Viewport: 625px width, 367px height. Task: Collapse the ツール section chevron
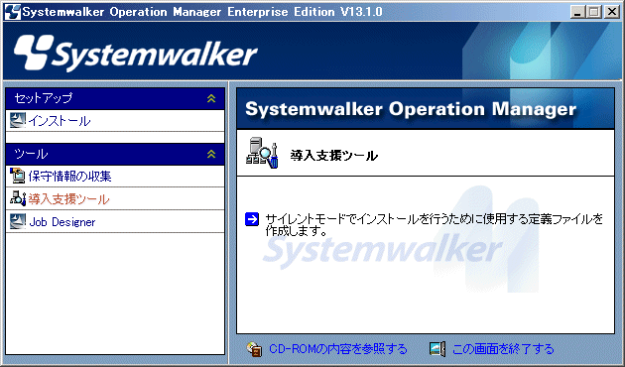pyautogui.click(x=211, y=154)
